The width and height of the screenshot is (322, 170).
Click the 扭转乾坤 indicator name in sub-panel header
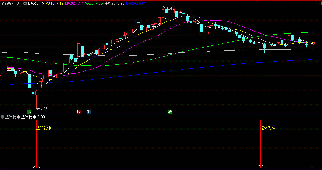(13, 117)
